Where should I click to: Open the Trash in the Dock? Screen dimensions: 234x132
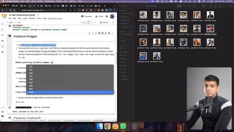click(x=134, y=126)
